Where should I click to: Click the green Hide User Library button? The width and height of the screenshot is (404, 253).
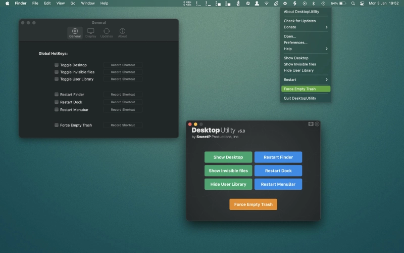[x=228, y=184]
